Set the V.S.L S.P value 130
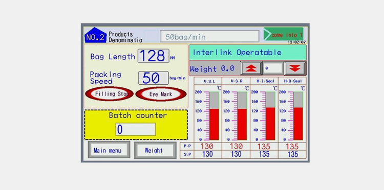Screen dimensions: 384x190 (208, 154)
